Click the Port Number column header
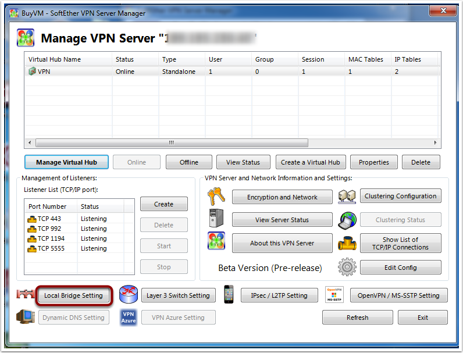The image size is (463, 353). (x=51, y=206)
